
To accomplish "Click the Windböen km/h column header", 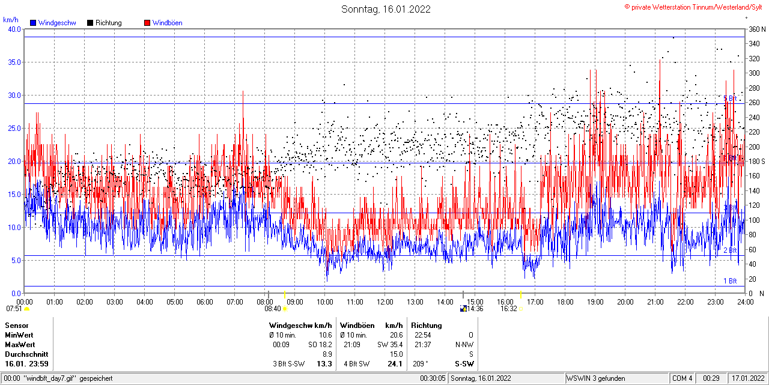I will 371,326.
